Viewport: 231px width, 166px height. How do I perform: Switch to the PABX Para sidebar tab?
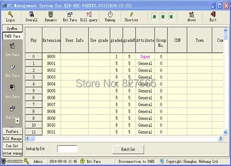click(13, 36)
